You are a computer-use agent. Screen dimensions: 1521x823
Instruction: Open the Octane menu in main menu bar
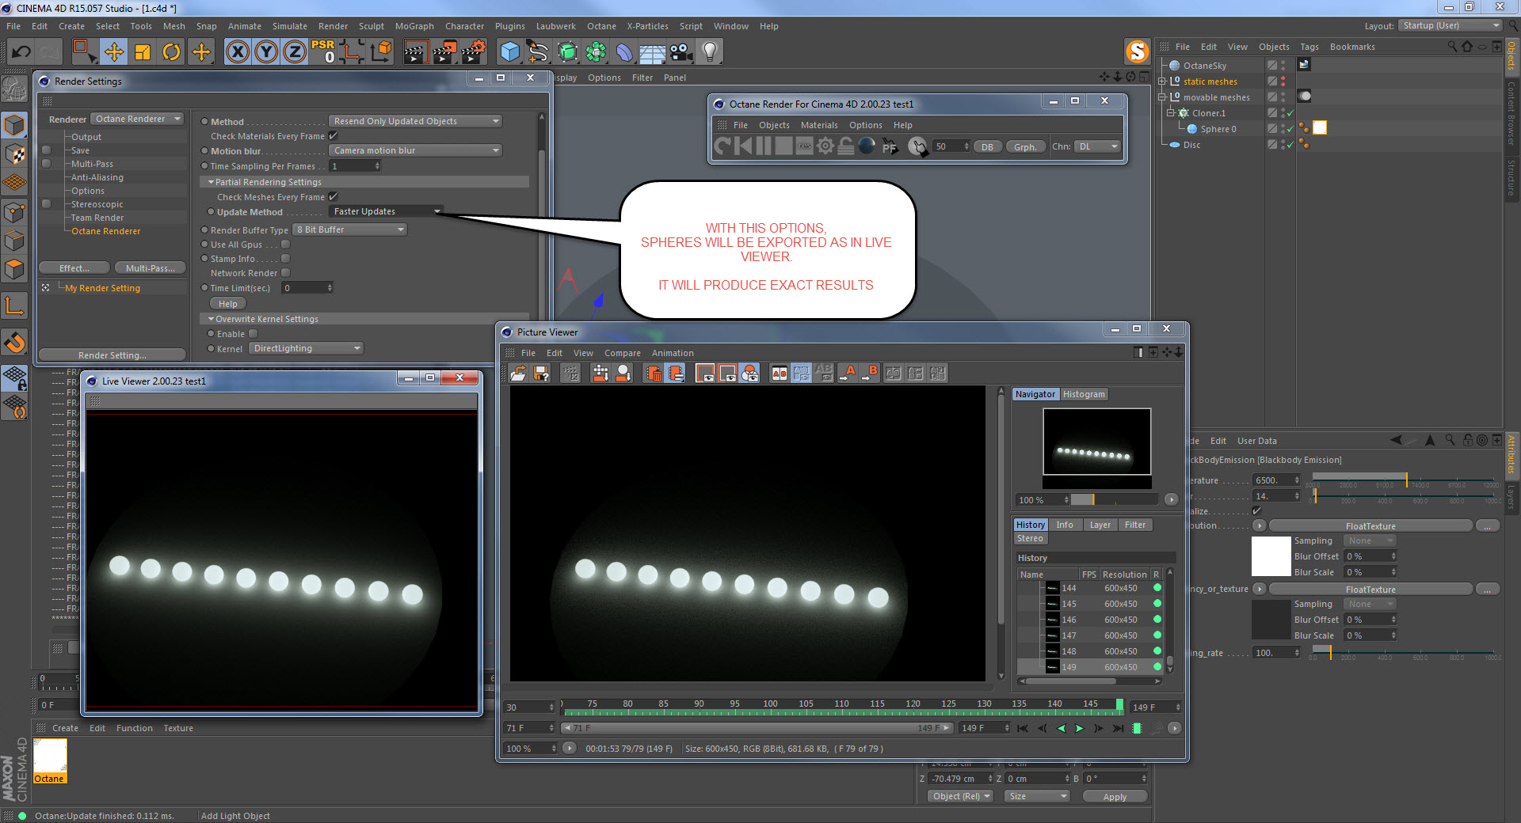tap(601, 26)
